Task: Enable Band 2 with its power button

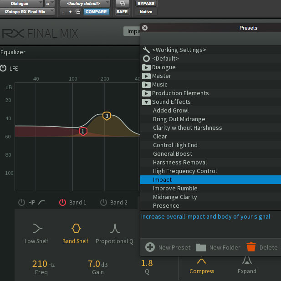Action: 103,202
